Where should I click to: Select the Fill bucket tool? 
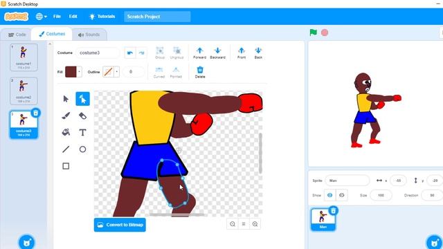click(66, 132)
